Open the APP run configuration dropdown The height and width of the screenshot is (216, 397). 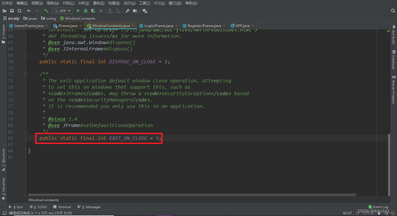(62, 11)
